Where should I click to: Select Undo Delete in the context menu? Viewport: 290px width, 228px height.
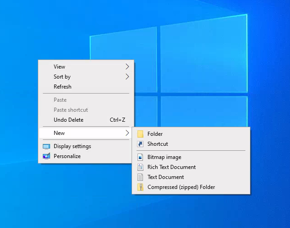(x=68, y=120)
